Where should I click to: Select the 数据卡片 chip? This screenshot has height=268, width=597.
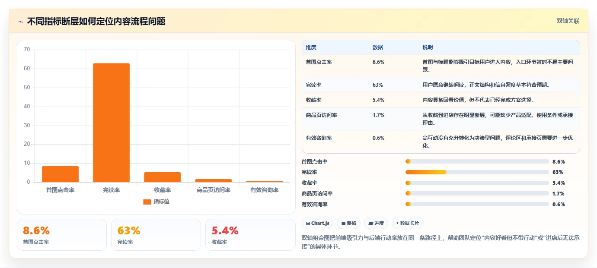pos(408,223)
